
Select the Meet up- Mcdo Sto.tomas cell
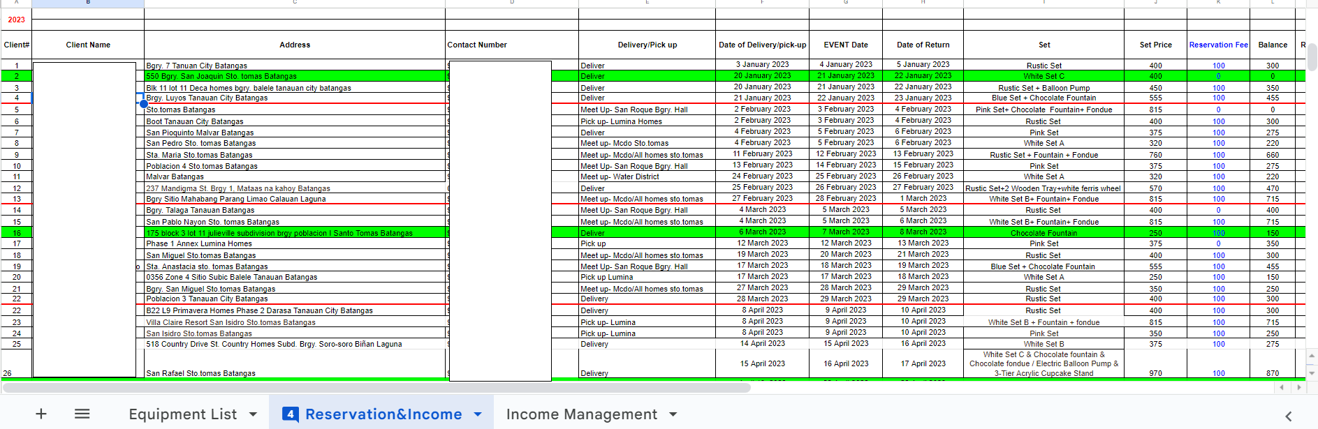pos(647,143)
